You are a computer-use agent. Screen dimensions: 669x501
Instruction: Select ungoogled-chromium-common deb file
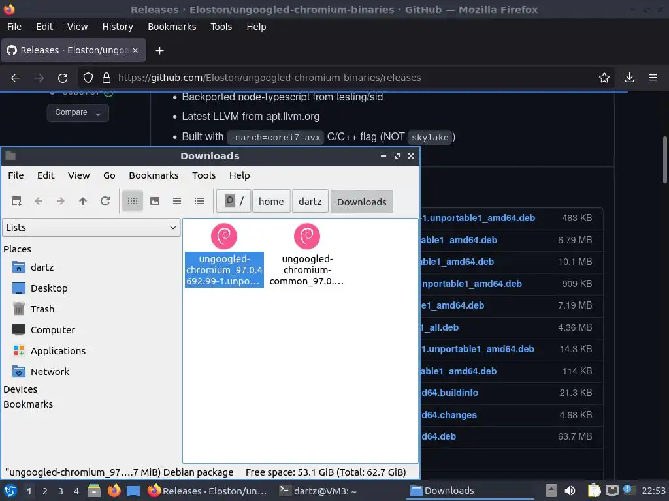coord(307,255)
